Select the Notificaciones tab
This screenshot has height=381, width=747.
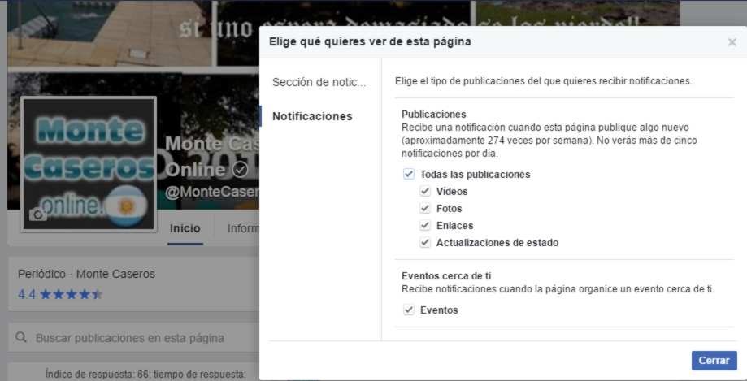(x=312, y=116)
